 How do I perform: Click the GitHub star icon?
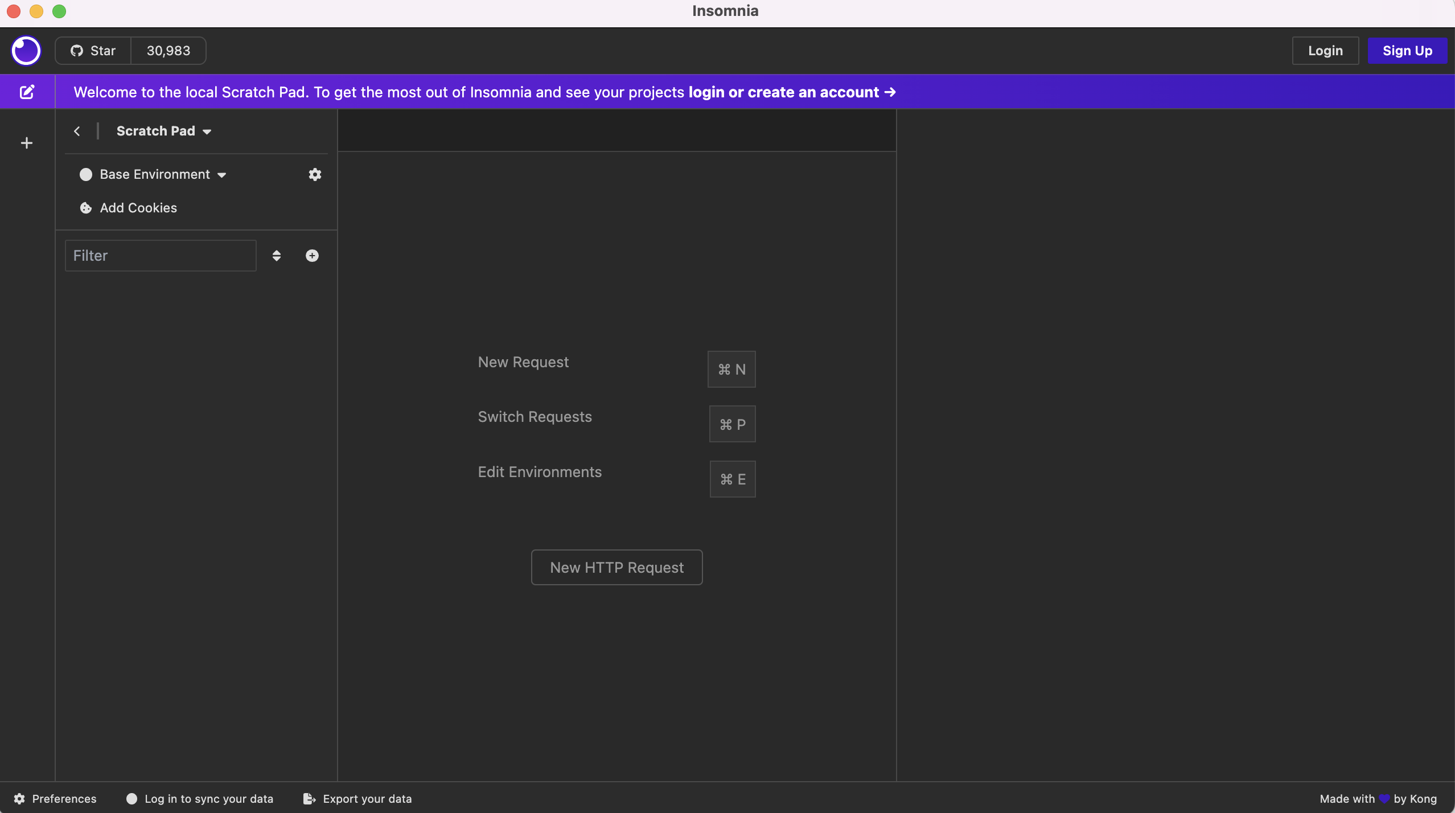(x=77, y=51)
